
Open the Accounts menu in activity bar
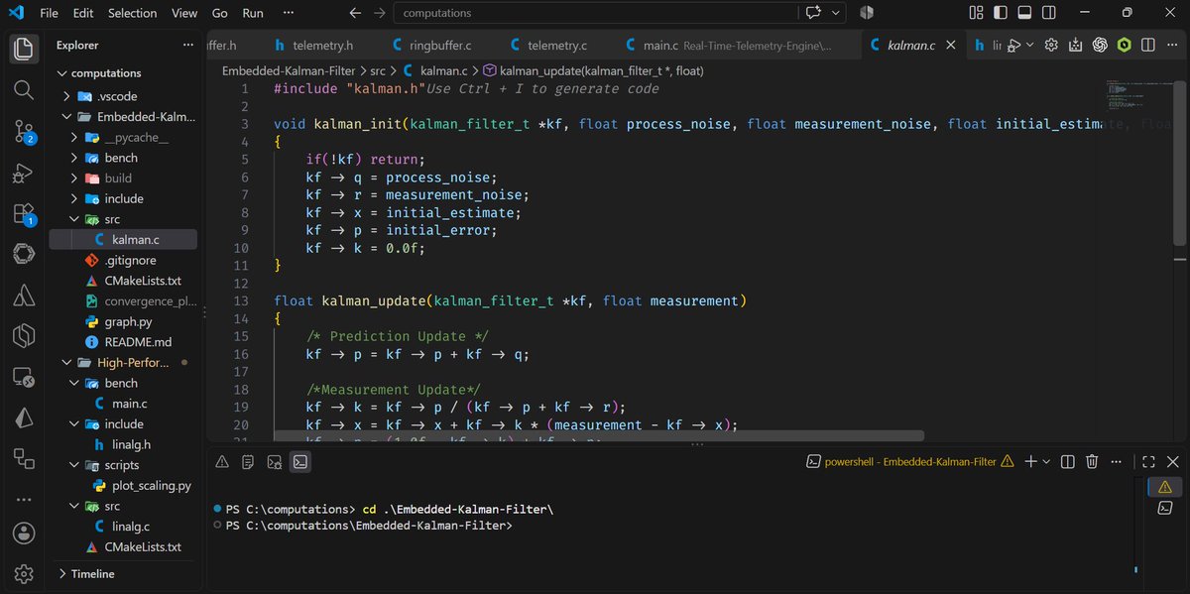25,532
